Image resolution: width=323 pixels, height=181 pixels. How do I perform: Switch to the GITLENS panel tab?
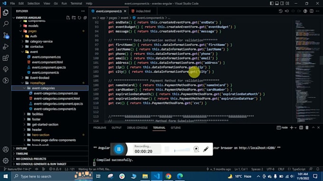pos(175,127)
